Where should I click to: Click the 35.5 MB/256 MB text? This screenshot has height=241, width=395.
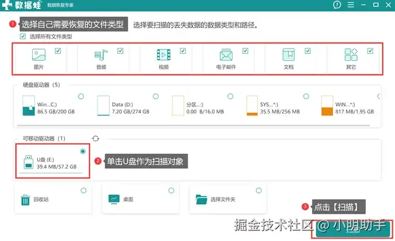[x=280, y=111]
